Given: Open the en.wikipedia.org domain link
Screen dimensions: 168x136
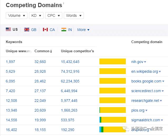Looking at the screenshot, I should point(145,71).
